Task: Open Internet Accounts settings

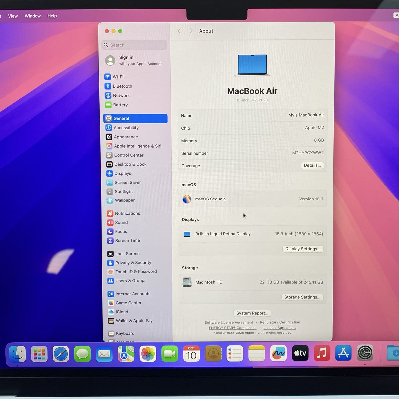Action: coord(129,294)
